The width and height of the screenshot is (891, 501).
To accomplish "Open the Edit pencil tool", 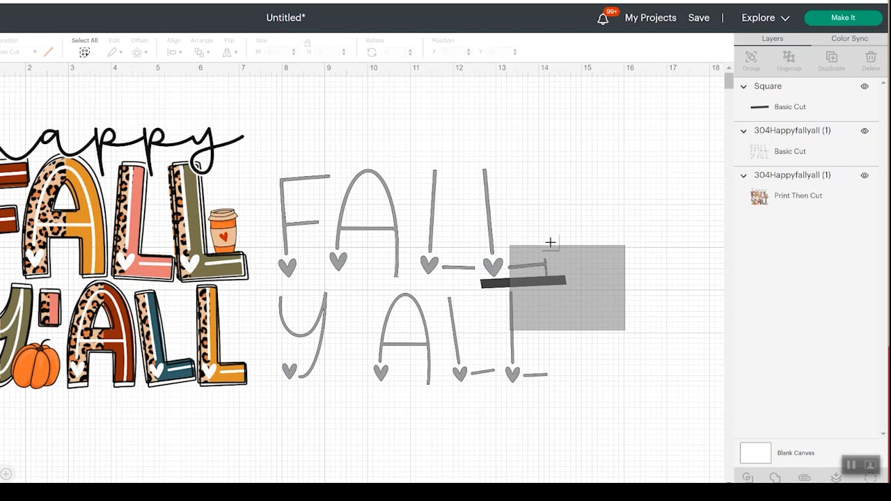I will point(112,52).
